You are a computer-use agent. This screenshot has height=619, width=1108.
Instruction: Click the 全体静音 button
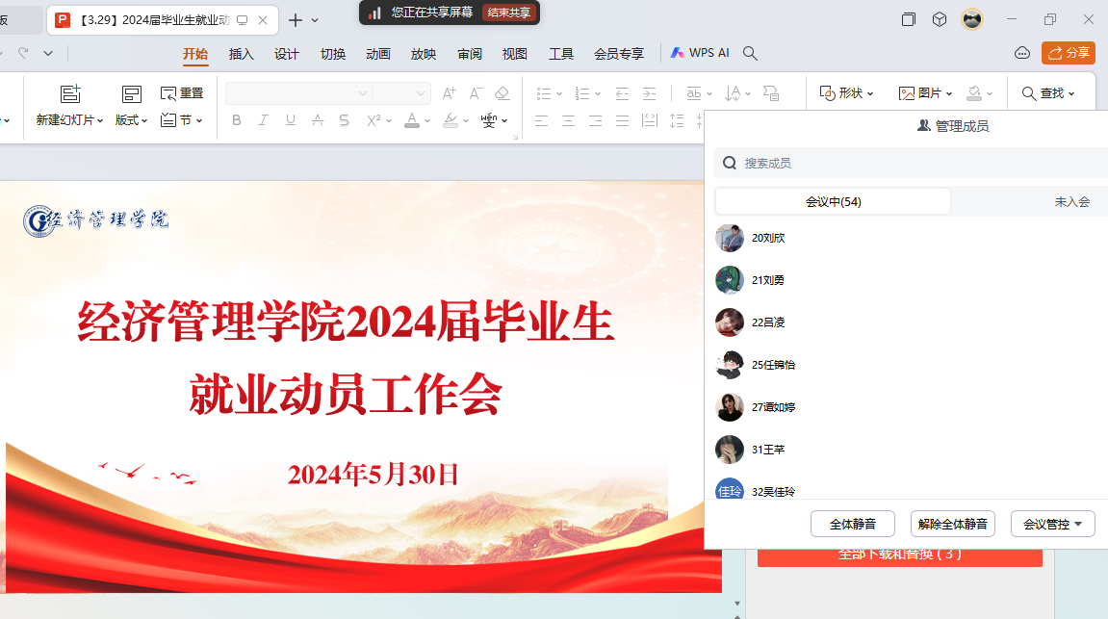click(x=853, y=525)
